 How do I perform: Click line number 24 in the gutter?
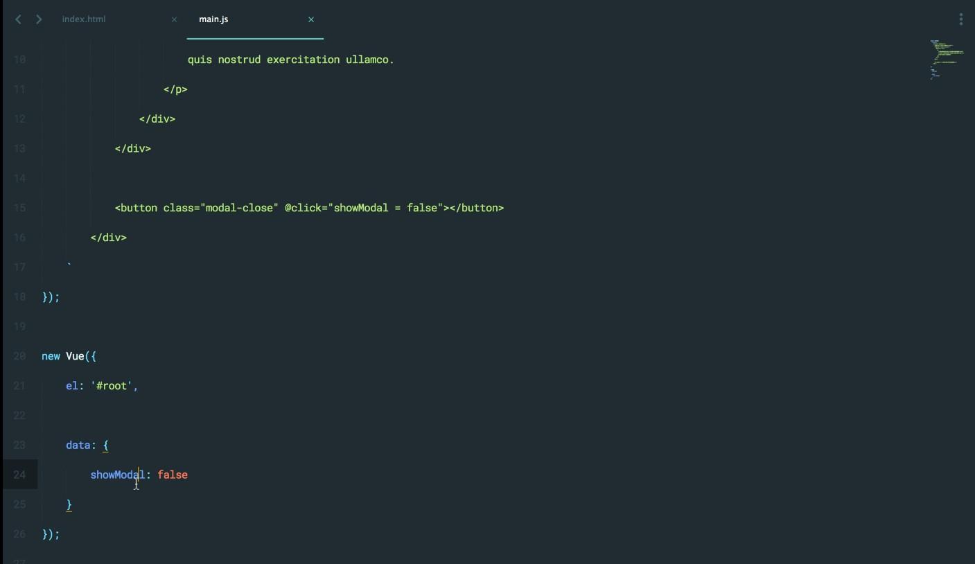pos(19,475)
